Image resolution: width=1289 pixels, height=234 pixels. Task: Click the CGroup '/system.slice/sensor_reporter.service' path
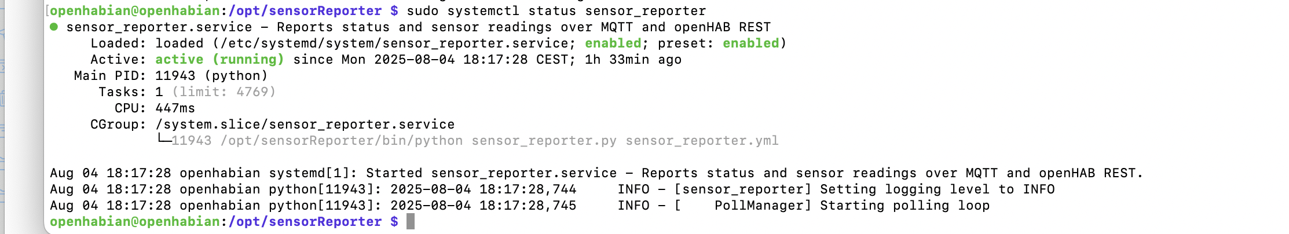point(305,125)
